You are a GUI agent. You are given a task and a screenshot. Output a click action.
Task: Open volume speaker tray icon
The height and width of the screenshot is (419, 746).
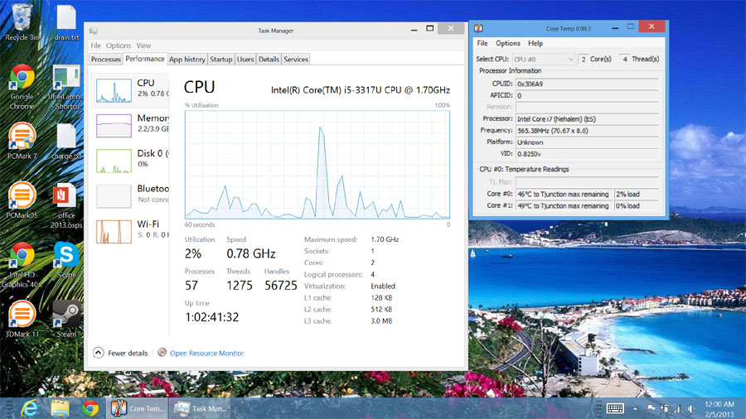pos(690,408)
